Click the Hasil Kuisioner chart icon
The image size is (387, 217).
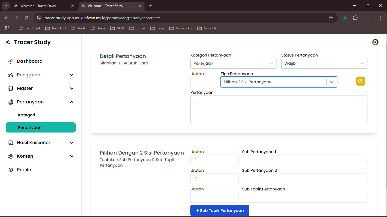pyautogui.click(x=11, y=143)
